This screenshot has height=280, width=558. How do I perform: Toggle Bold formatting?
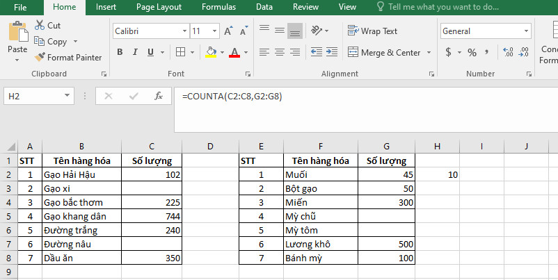click(120, 52)
